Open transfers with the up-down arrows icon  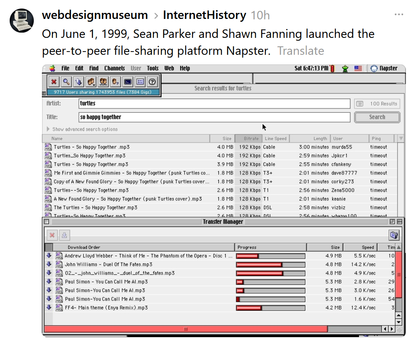click(x=78, y=82)
